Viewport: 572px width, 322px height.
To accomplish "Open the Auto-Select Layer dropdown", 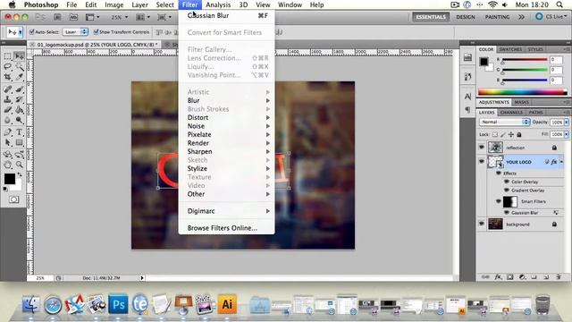I will [x=75, y=32].
